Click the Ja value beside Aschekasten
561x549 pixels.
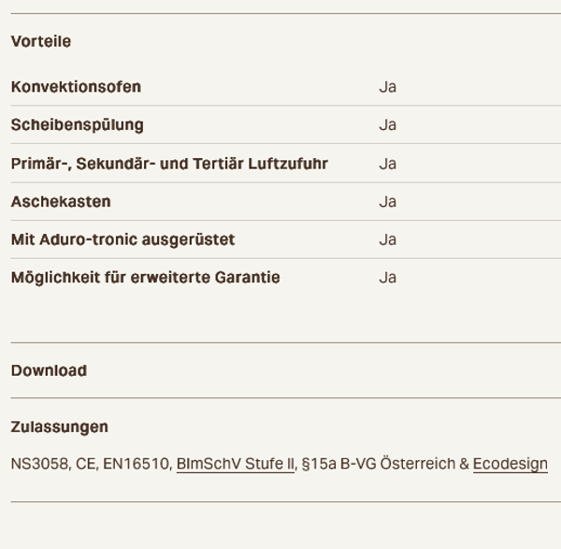point(388,201)
